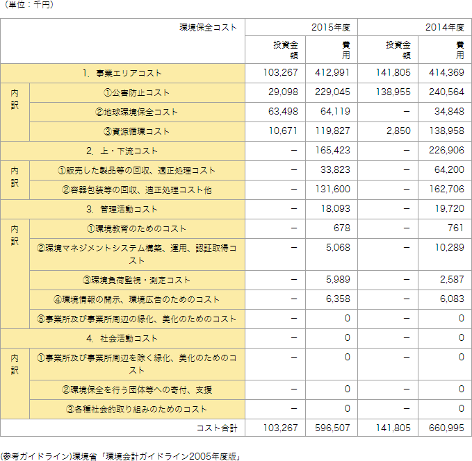
Task: Click the 3. 管理活動コスト row label
Action: click(122, 209)
